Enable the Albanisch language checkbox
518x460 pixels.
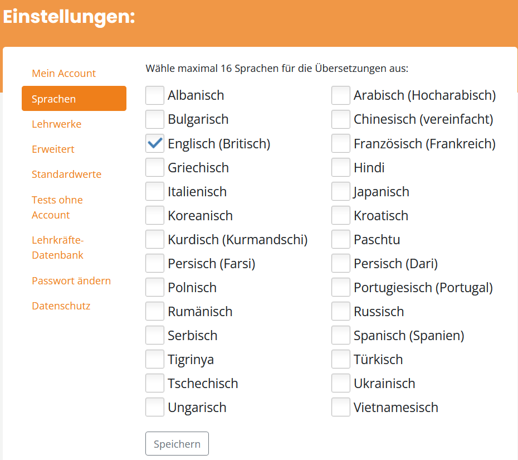pyautogui.click(x=155, y=95)
